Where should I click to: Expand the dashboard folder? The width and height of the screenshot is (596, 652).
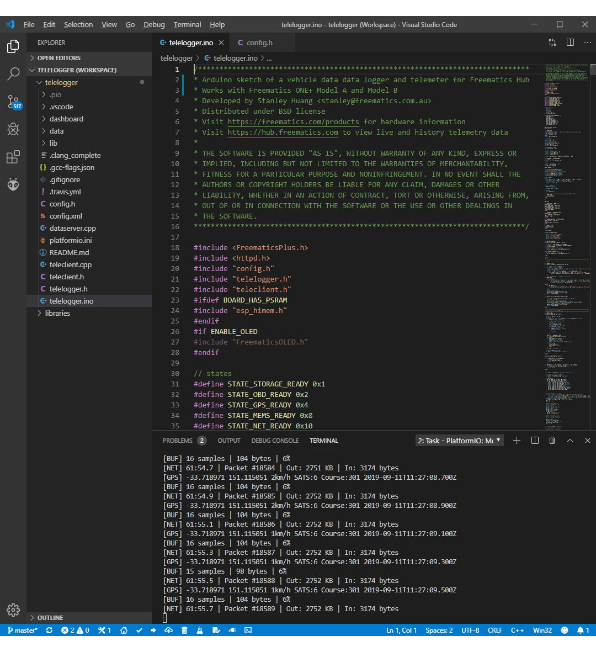click(66, 119)
